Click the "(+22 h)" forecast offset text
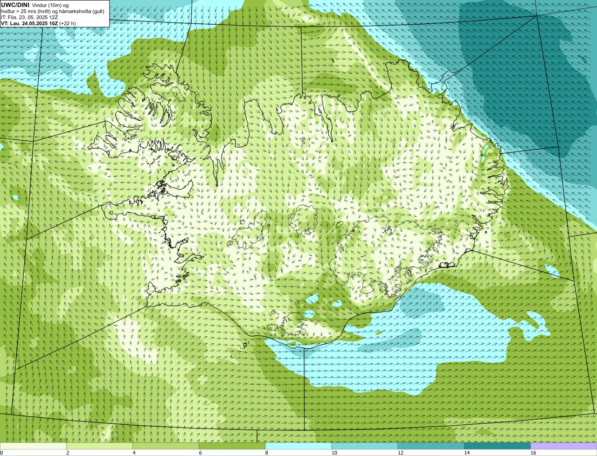 coord(68,23)
